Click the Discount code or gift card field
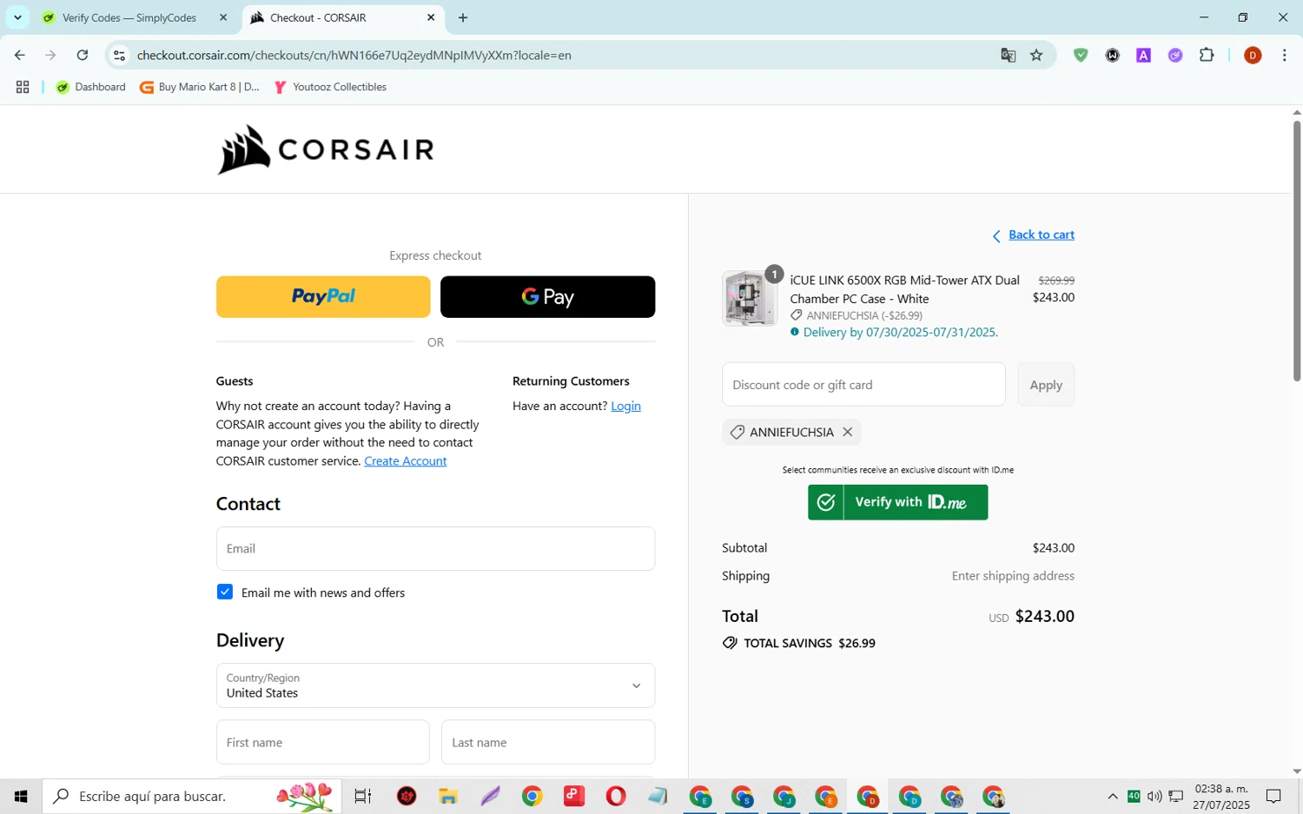This screenshot has width=1303, height=814. tap(863, 384)
